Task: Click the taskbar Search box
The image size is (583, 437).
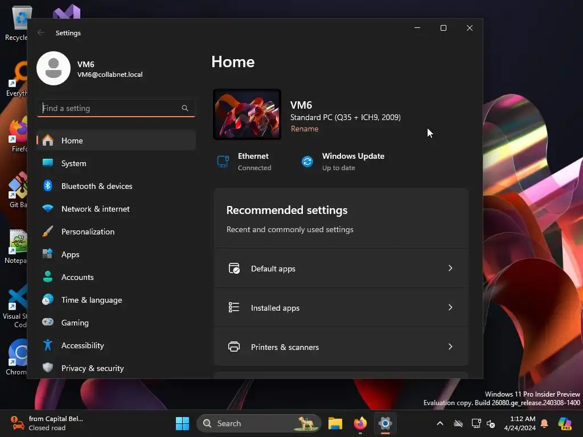Action: click(259, 423)
